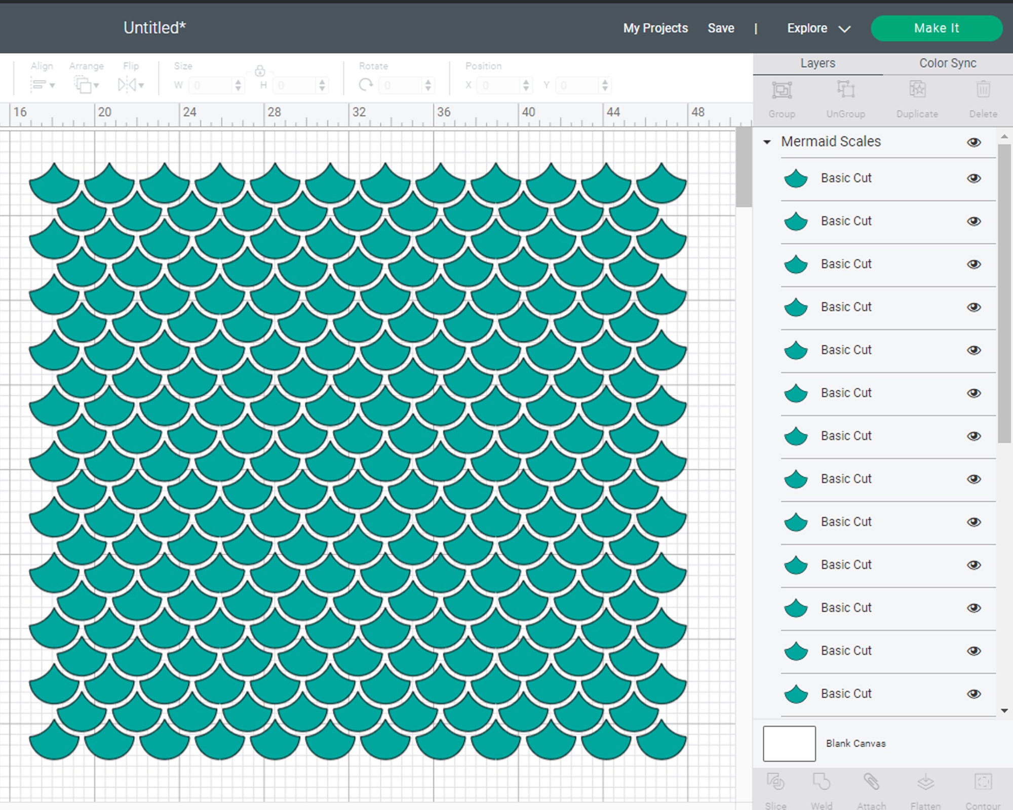The image size is (1013, 810).
Task: Hide the Mermaid Scales group
Action: pyautogui.click(x=974, y=142)
